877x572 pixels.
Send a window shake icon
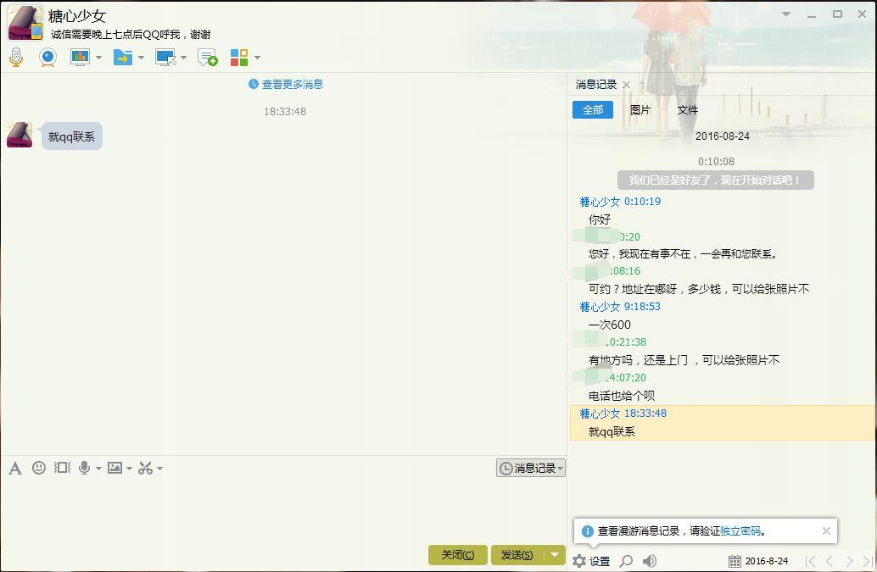(62, 468)
